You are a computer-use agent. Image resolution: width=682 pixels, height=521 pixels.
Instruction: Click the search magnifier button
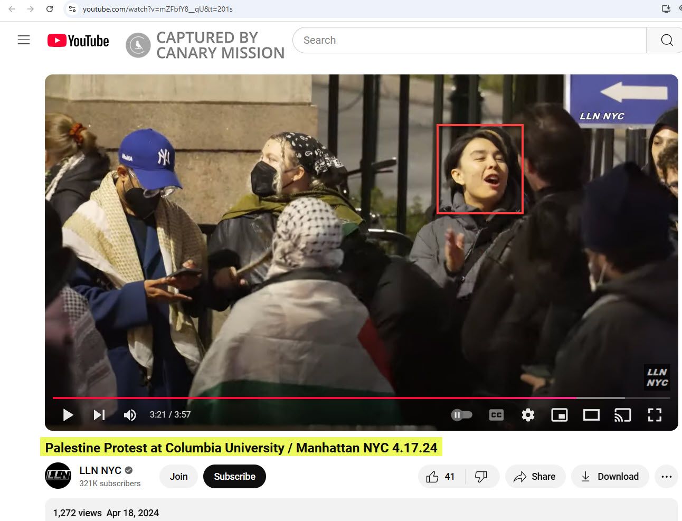666,40
